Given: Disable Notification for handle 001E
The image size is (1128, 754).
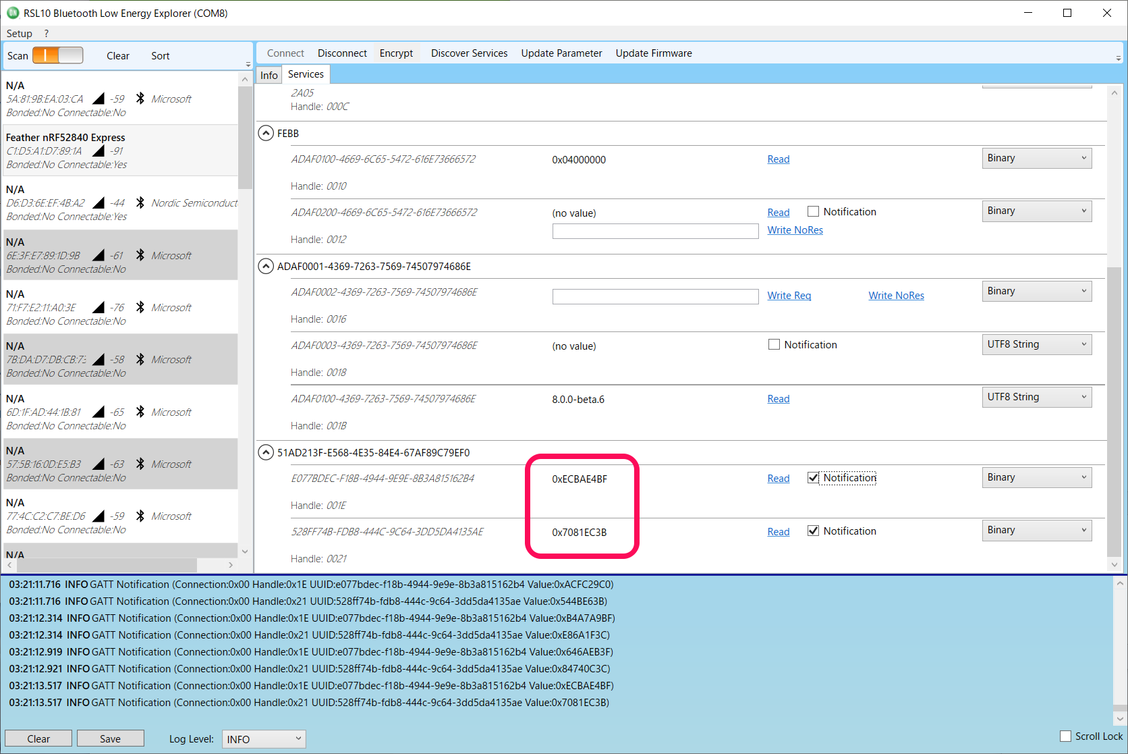Looking at the screenshot, I should [x=814, y=478].
